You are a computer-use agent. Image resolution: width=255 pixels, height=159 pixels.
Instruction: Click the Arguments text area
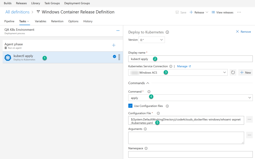pos(186,138)
